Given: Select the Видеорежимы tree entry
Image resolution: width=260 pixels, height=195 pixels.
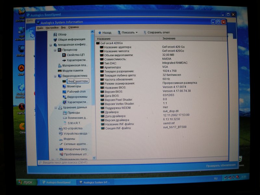Looking at the screenshot, I should tap(77, 97).
